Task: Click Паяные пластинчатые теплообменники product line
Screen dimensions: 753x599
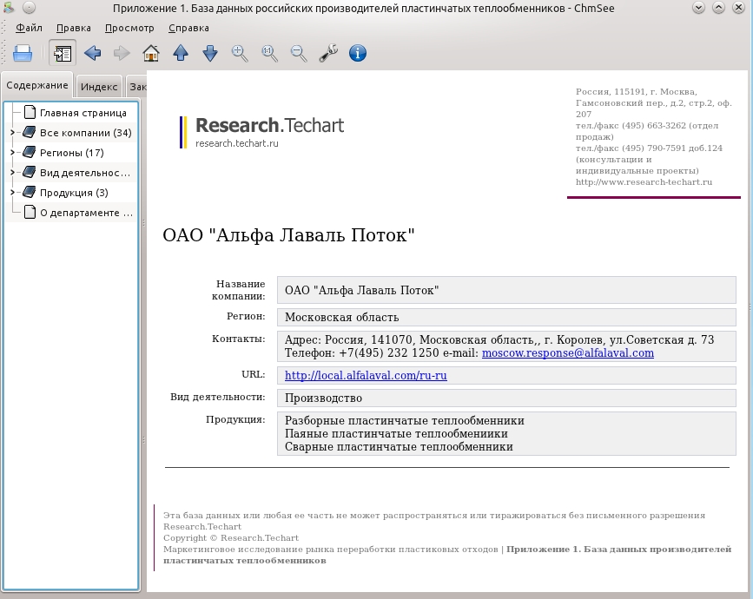Action: click(396, 433)
